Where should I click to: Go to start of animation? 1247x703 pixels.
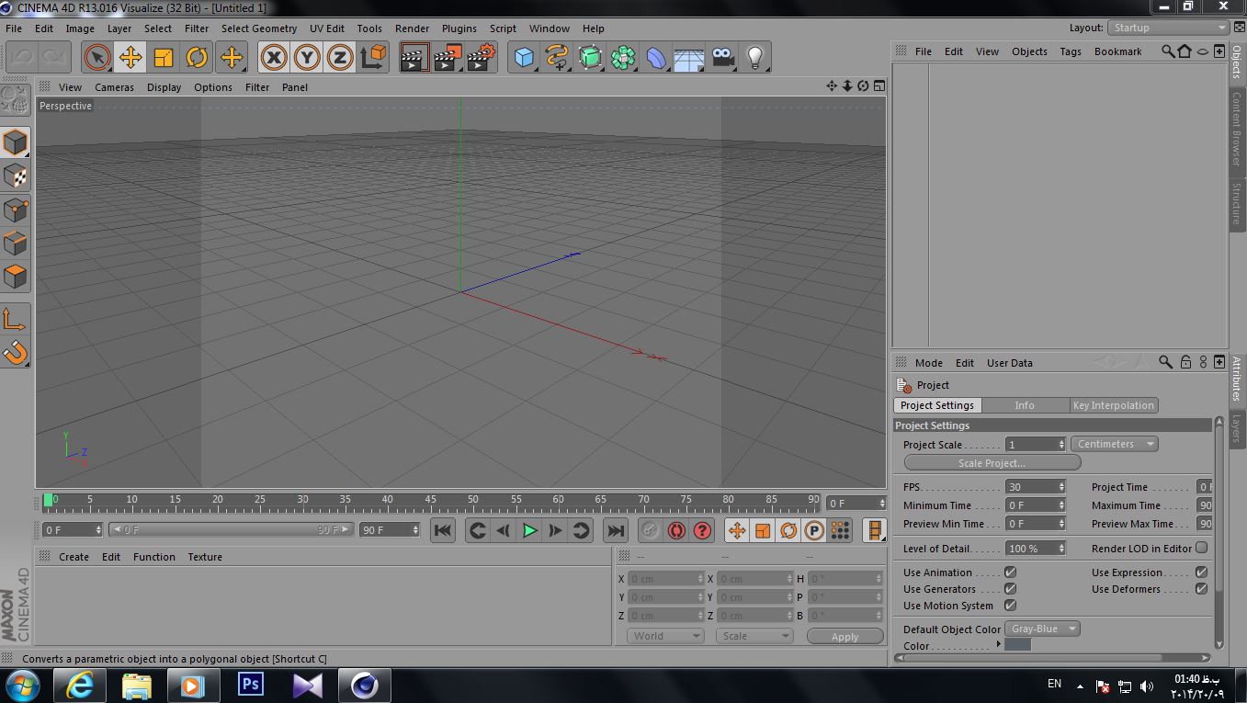click(x=443, y=530)
